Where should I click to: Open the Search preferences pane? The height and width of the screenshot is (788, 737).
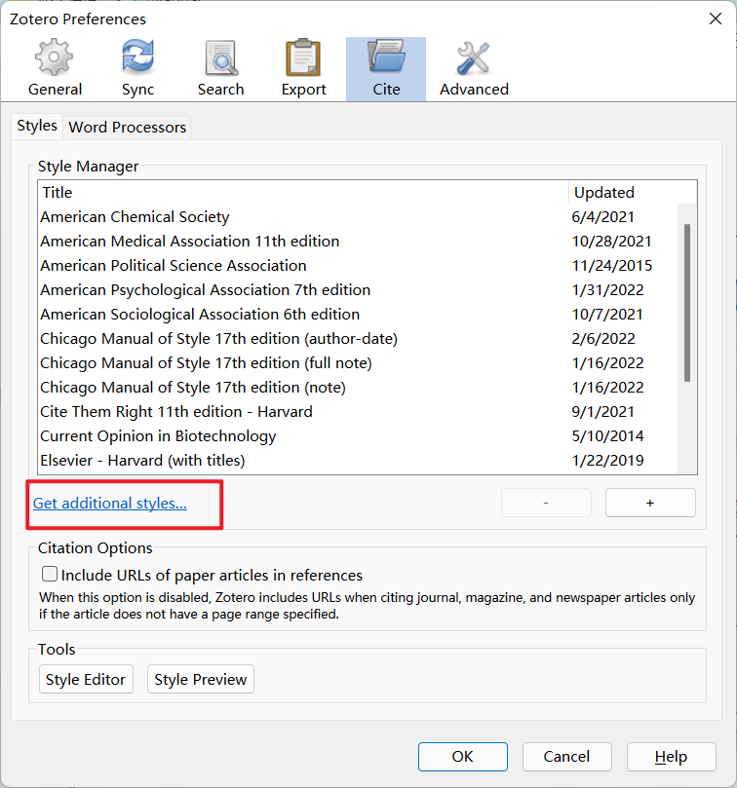pyautogui.click(x=221, y=68)
